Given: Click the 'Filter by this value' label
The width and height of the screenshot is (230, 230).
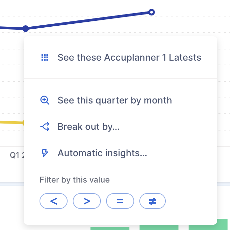Looking at the screenshot, I should coord(74,180).
